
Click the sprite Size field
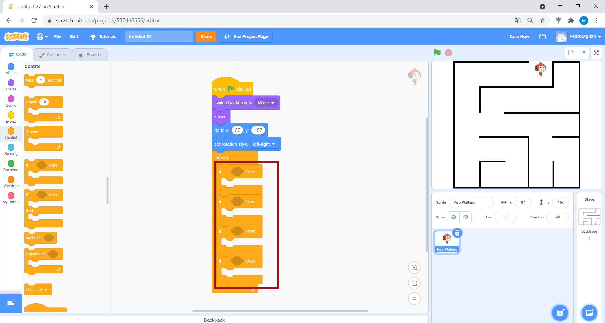tap(505, 217)
